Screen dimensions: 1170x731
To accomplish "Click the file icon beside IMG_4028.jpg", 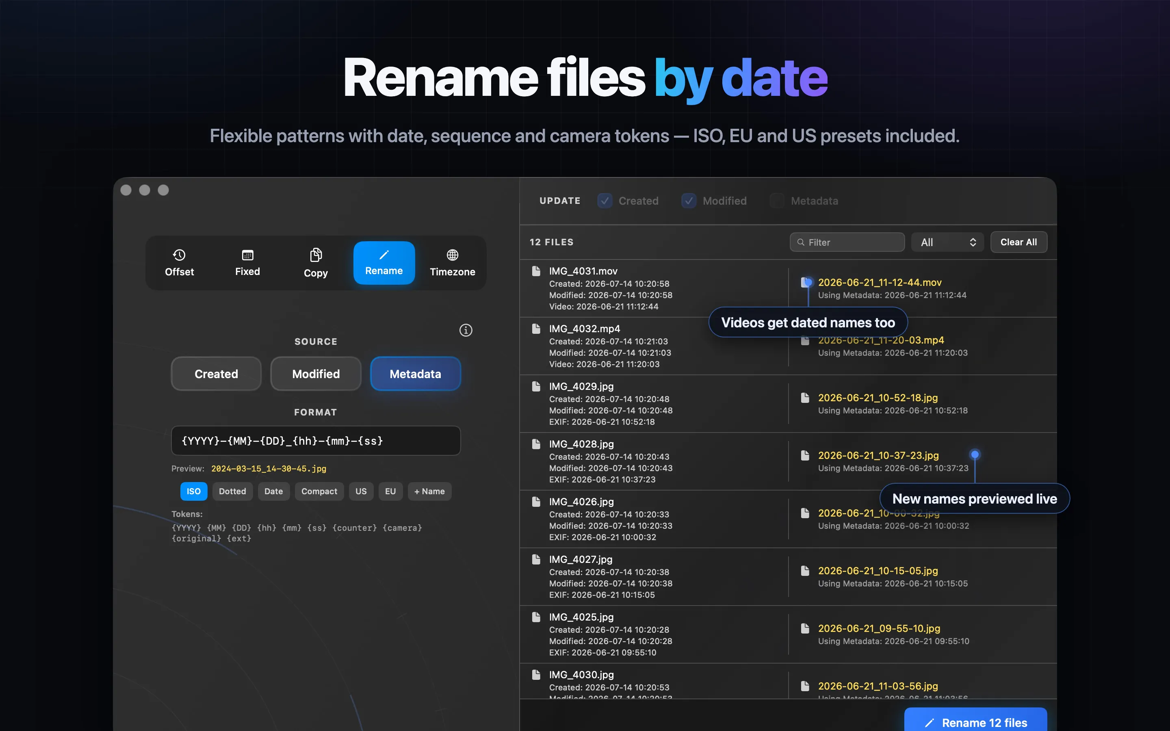I will click(536, 444).
